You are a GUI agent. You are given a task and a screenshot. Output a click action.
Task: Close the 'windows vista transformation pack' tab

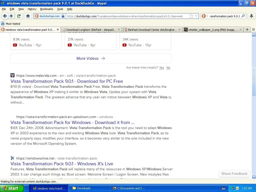pos(58,29)
